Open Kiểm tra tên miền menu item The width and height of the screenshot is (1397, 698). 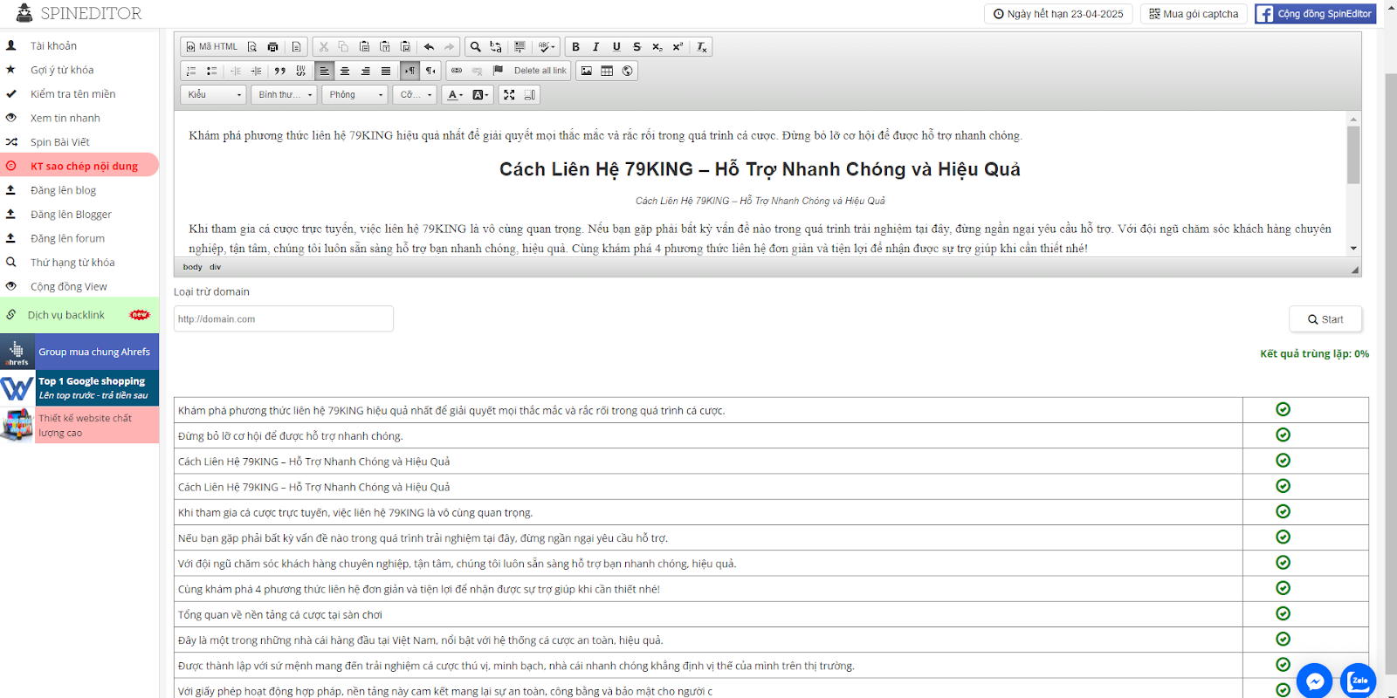72,93
